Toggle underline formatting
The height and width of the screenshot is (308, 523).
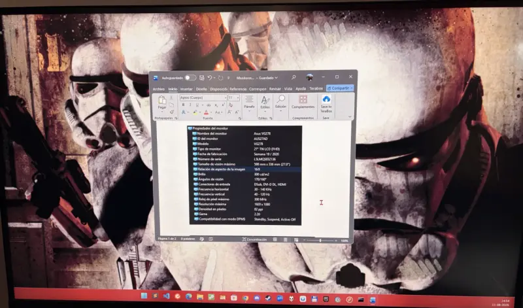197,105
